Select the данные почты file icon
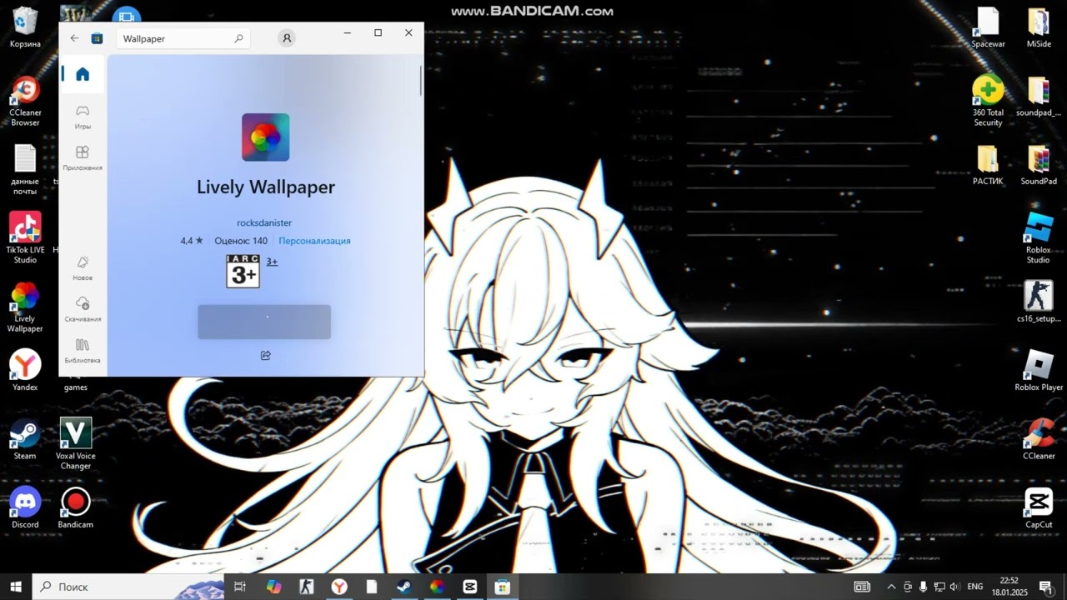This screenshot has height=600, width=1067. [25, 170]
